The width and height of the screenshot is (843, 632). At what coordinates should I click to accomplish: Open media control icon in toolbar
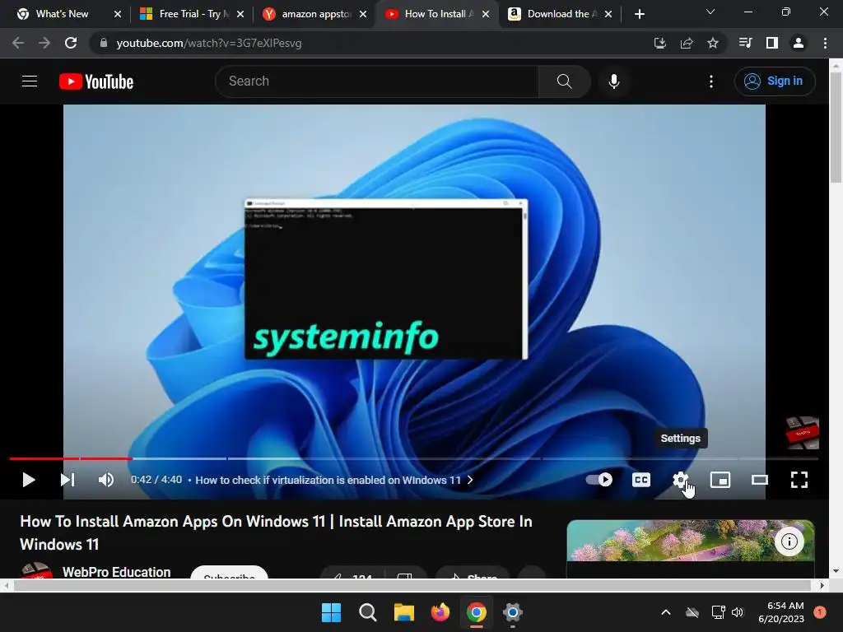[745, 43]
